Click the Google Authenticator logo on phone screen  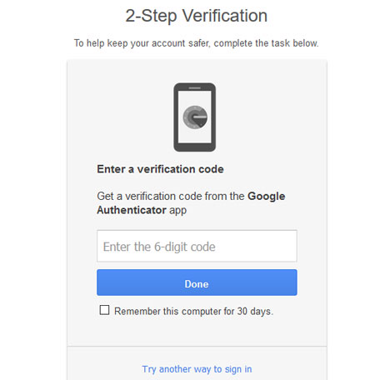[195, 117]
